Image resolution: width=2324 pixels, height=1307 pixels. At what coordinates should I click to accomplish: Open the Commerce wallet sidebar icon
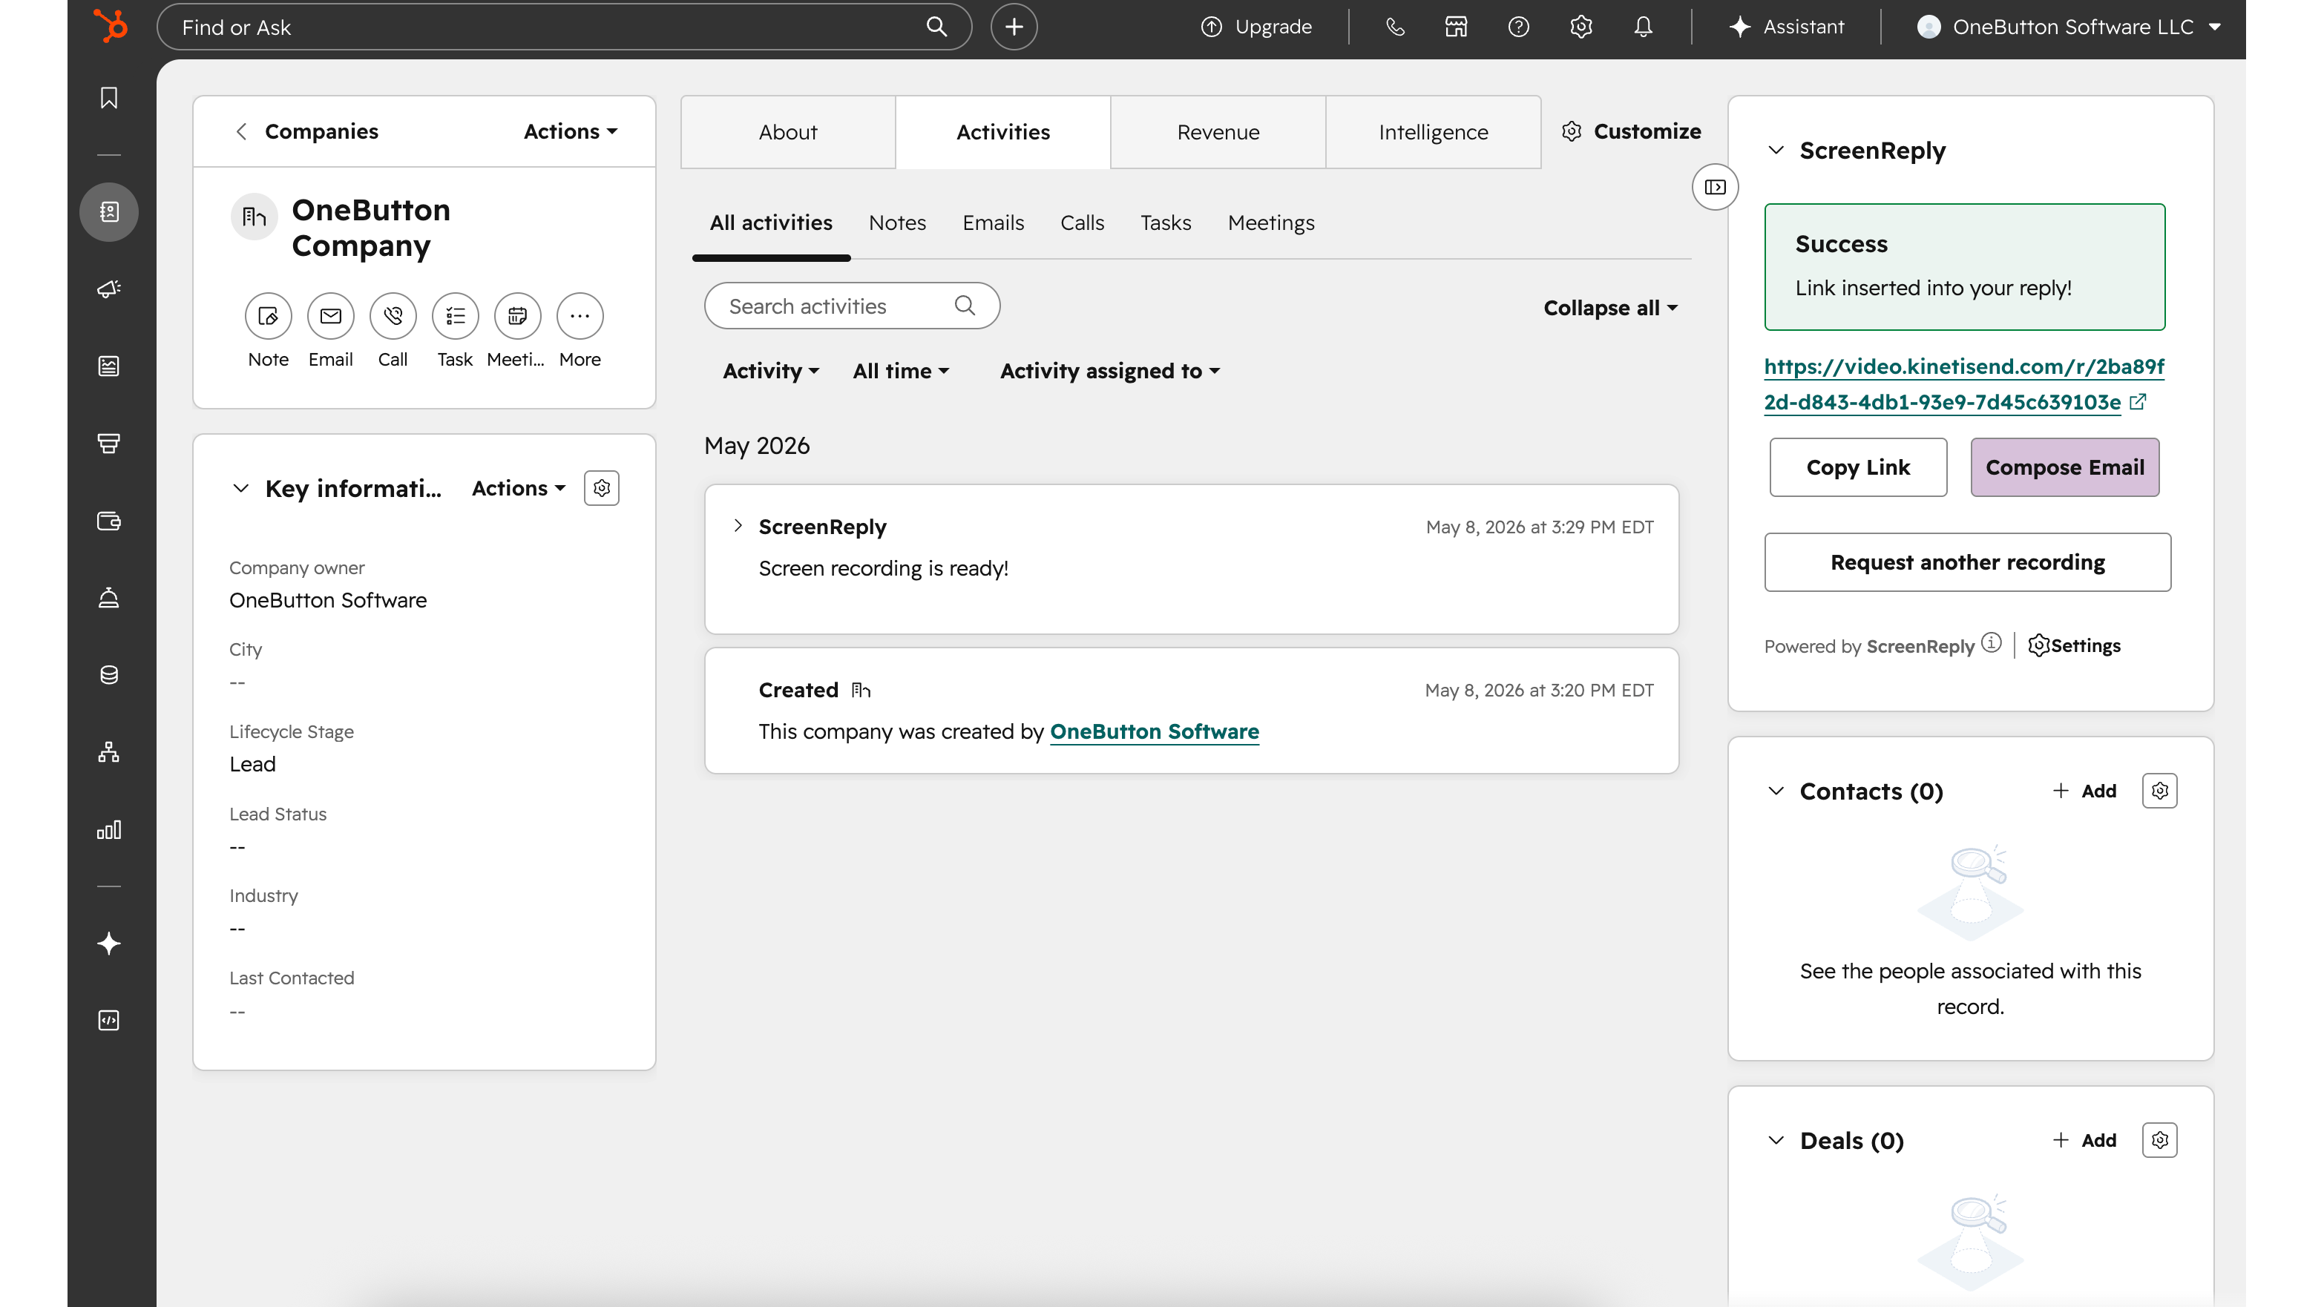pos(109,521)
